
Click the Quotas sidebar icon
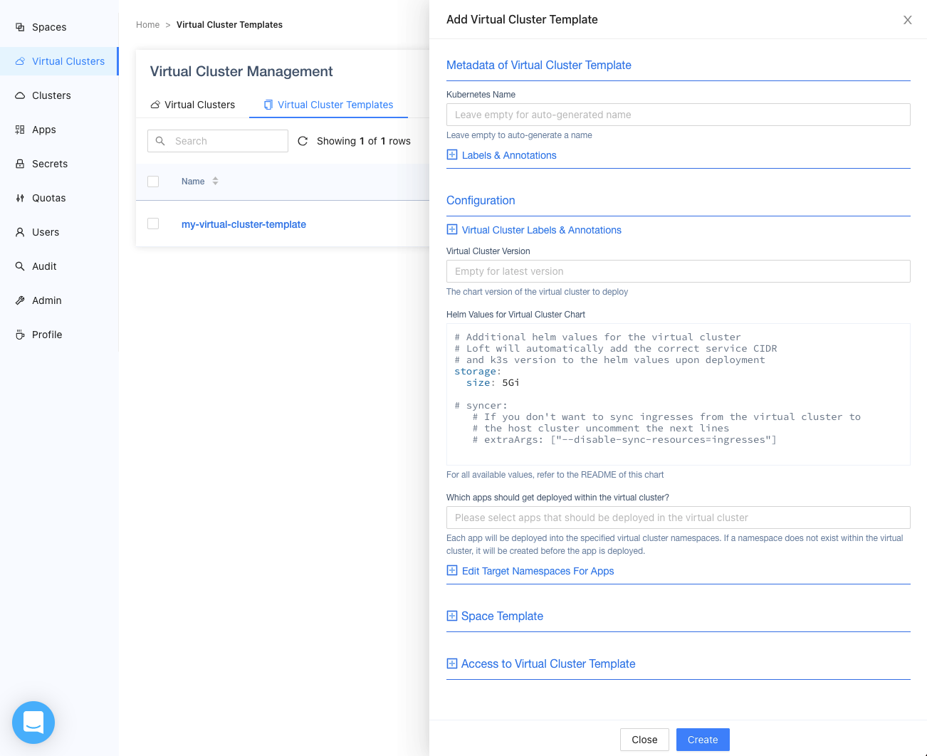click(x=20, y=198)
